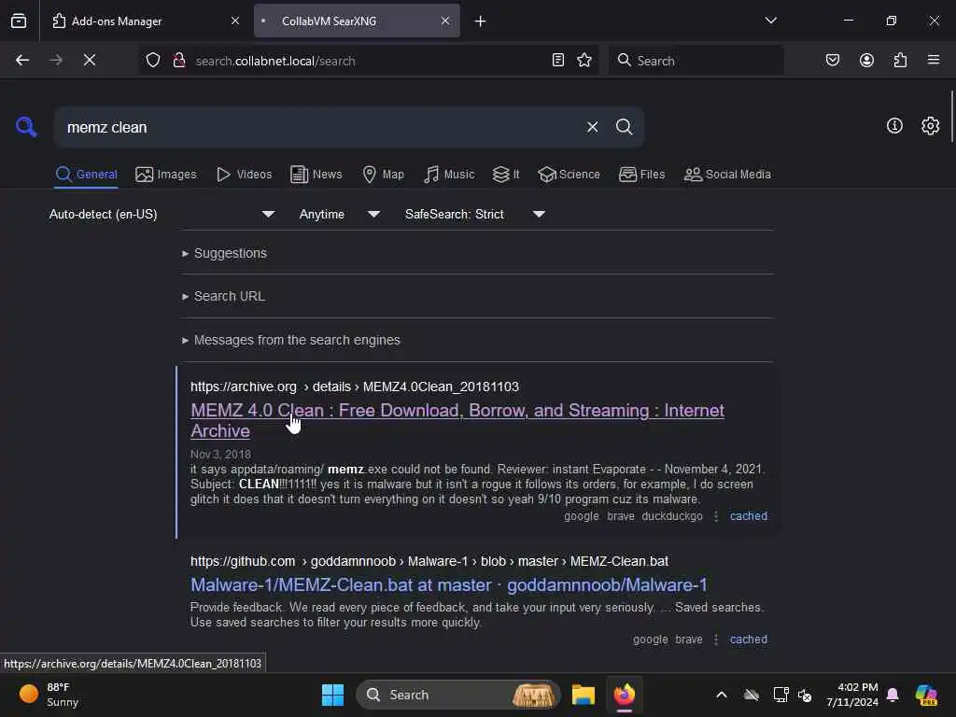Screen dimensions: 956x717
Task: Click the Windows taskbar Search box
Action: [457, 695]
